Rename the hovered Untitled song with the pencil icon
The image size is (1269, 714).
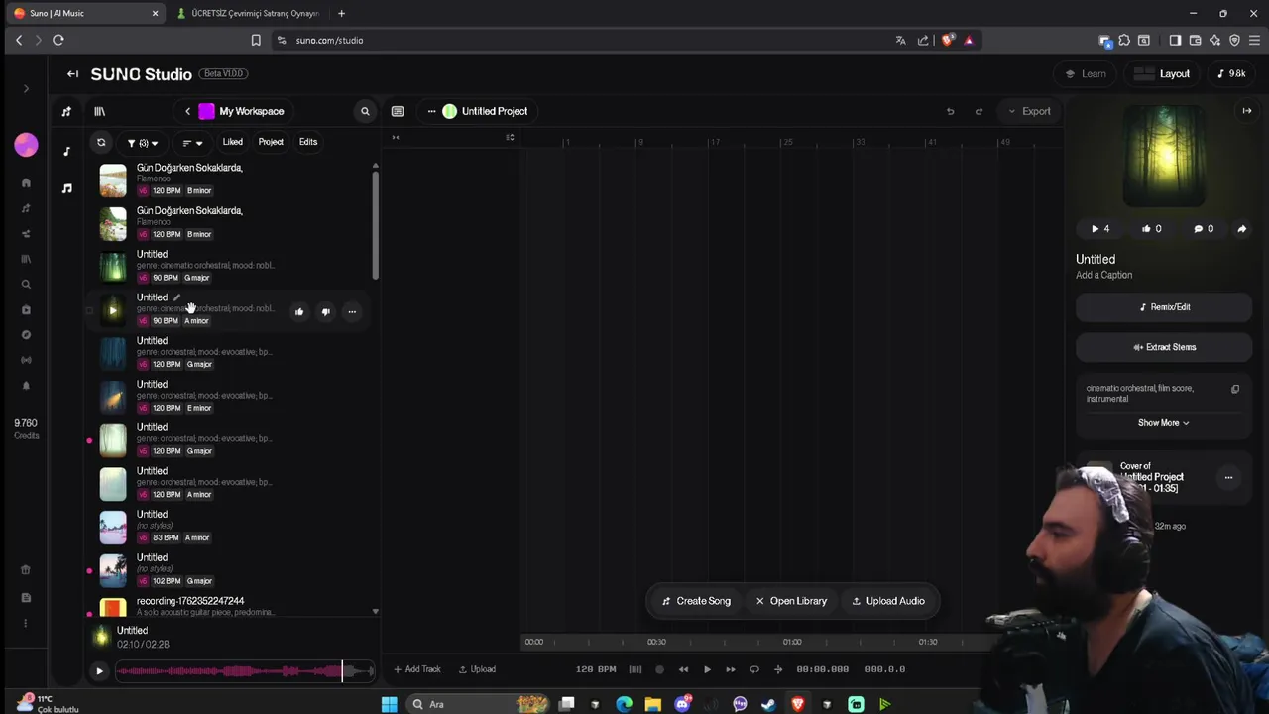(x=176, y=297)
